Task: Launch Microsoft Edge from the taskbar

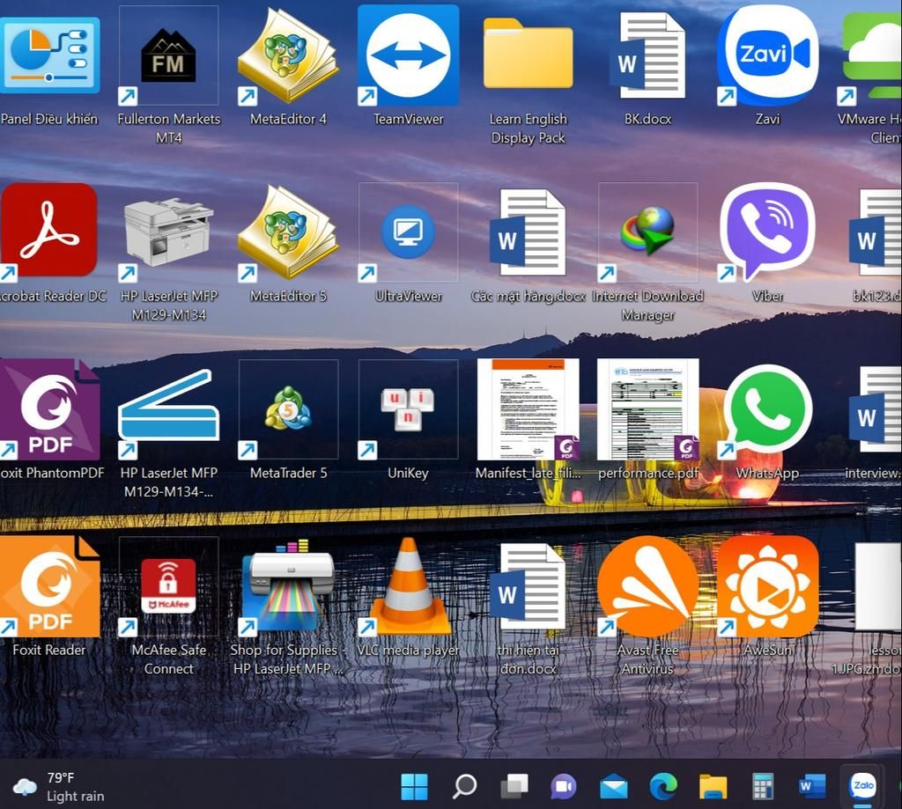Action: (663, 787)
